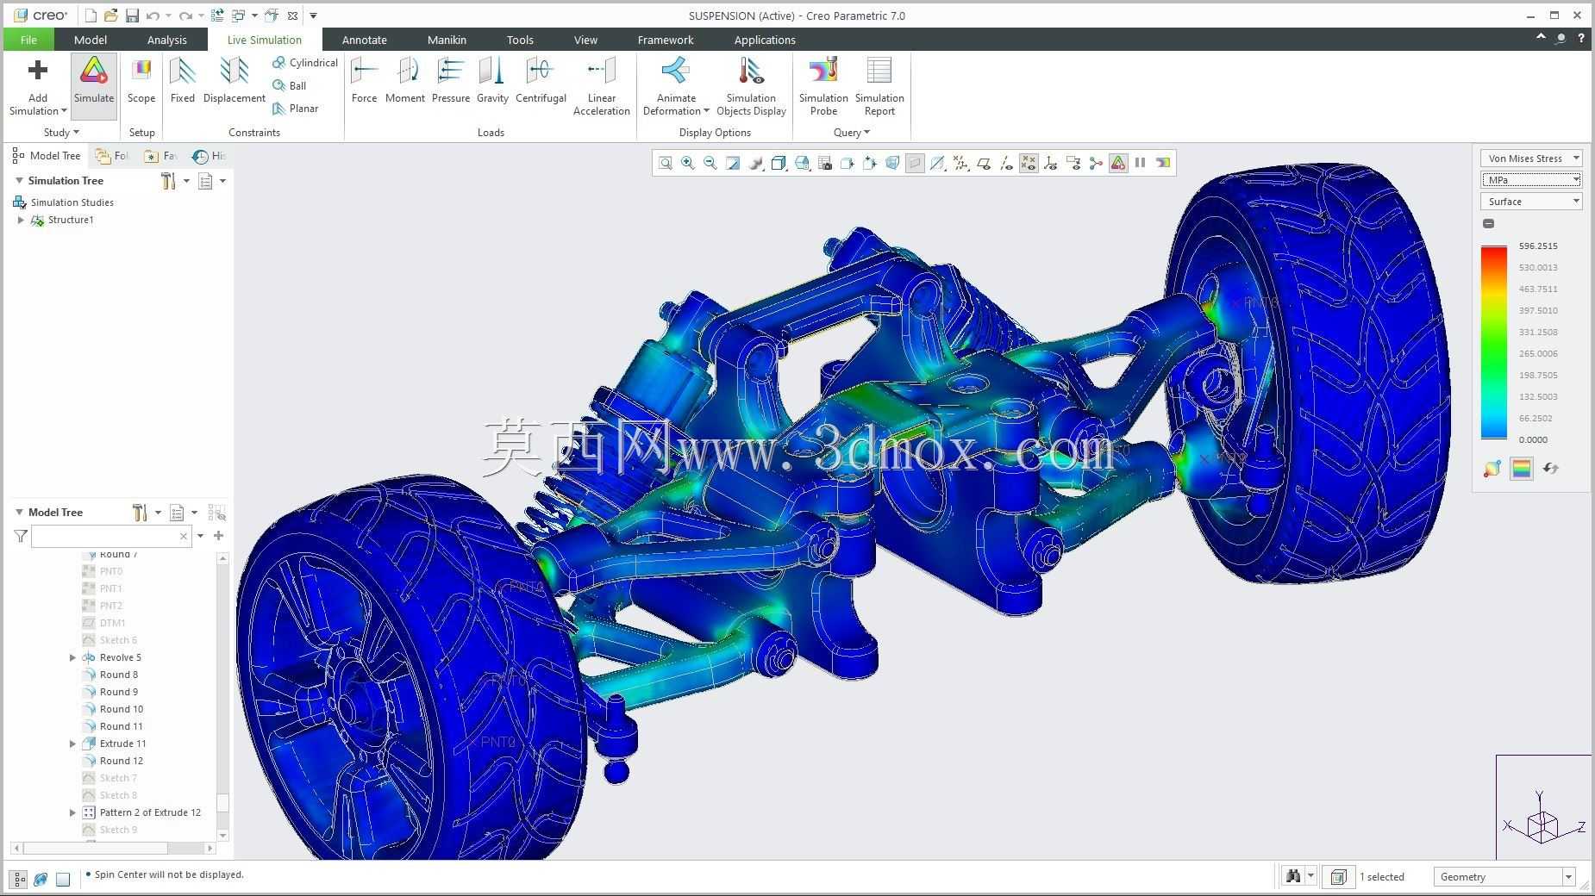Viewport: 1595px width, 896px height.
Task: Expand the Extrude 11 feature
Action: 72,744
